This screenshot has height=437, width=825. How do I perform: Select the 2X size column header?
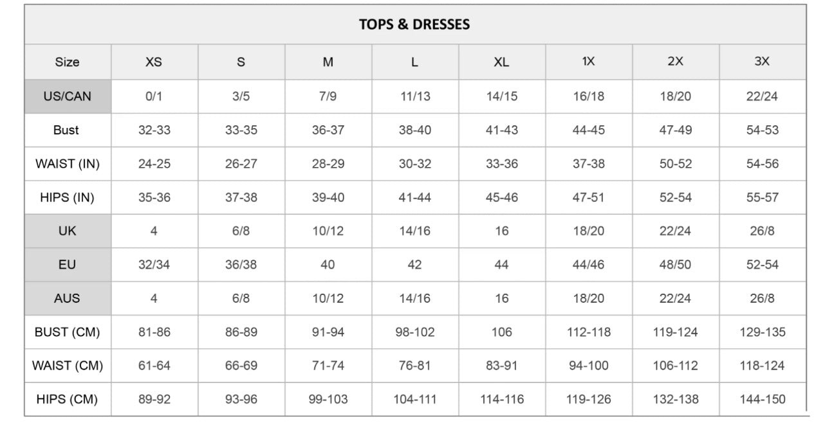pos(675,62)
